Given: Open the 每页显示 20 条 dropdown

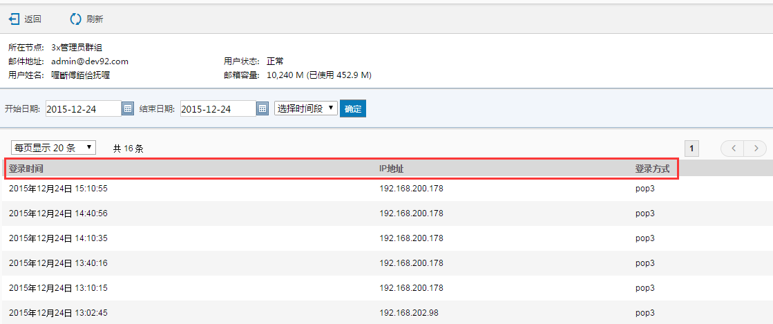Looking at the screenshot, I should [x=53, y=148].
